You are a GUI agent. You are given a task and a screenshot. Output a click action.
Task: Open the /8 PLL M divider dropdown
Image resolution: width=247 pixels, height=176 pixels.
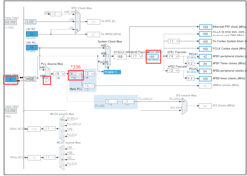[59, 74]
